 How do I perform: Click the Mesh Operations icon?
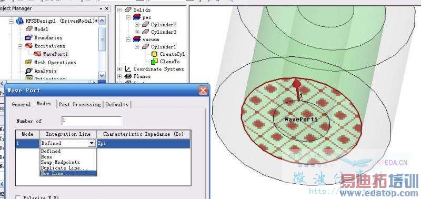coord(28,62)
